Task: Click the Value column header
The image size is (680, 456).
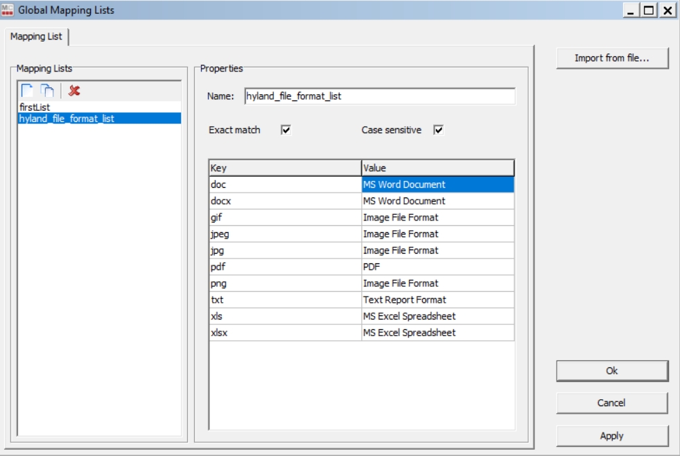Action: [x=437, y=168]
